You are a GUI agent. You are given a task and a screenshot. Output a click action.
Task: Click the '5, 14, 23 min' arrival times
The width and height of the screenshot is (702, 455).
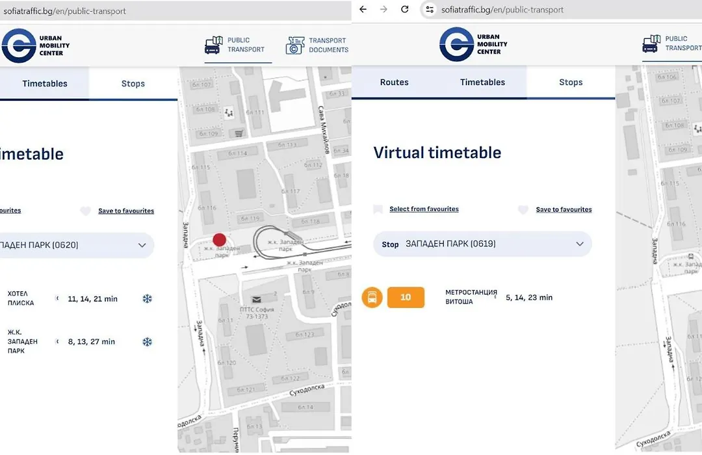[x=529, y=297]
